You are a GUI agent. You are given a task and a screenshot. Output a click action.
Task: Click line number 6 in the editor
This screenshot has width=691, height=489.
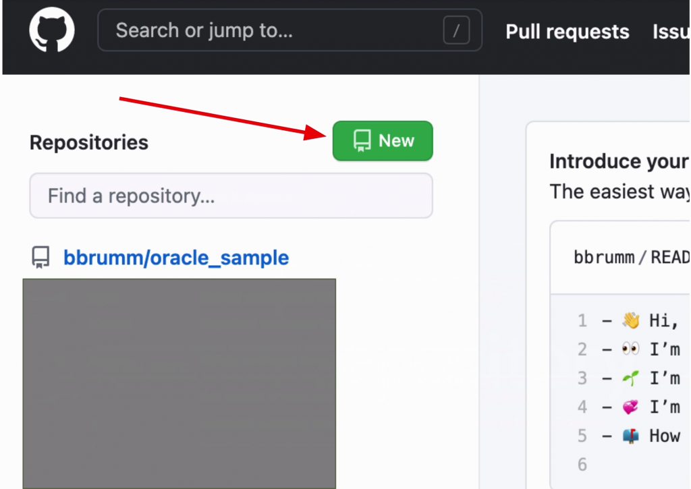[x=582, y=464]
